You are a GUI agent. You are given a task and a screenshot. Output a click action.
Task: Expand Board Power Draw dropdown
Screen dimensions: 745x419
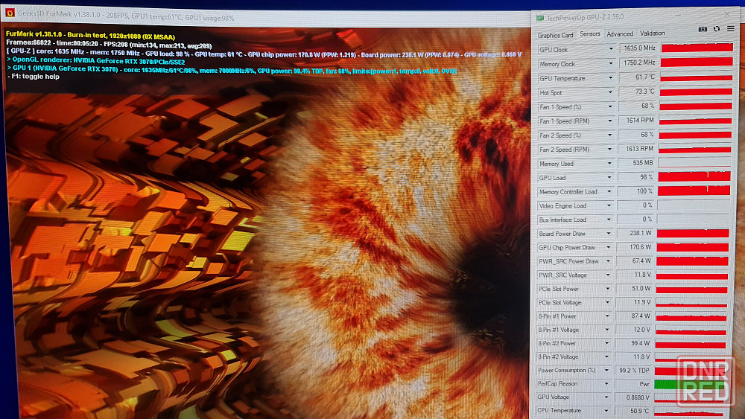pyautogui.click(x=609, y=234)
